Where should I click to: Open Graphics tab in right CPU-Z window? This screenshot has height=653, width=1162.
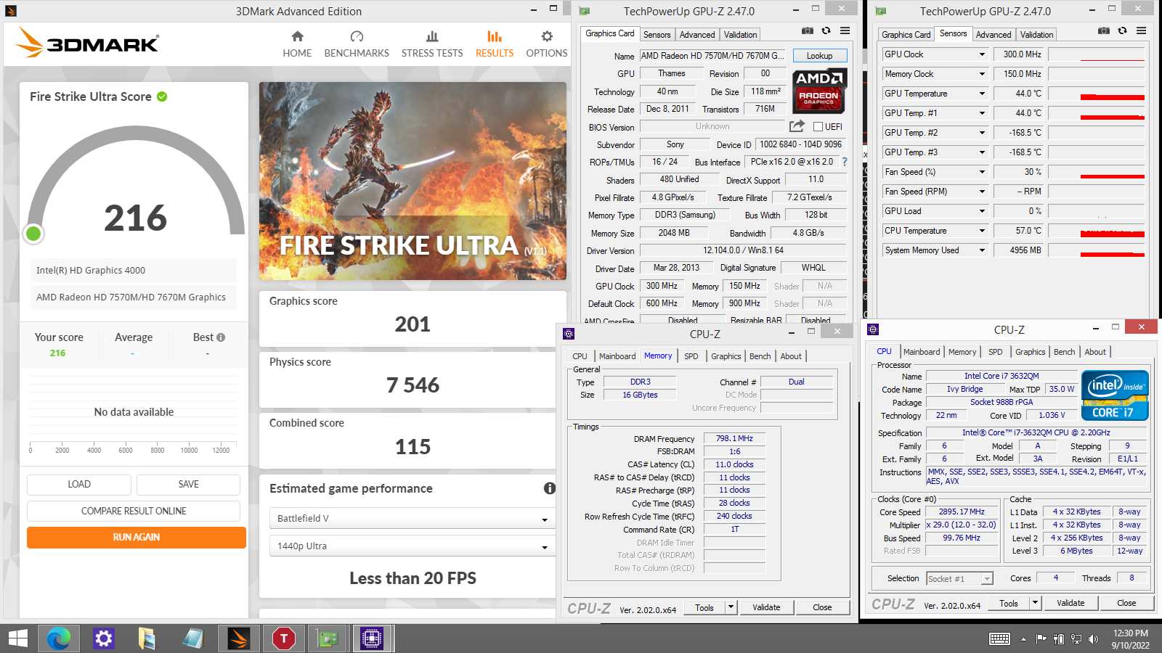pyautogui.click(x=1031, y=352)
